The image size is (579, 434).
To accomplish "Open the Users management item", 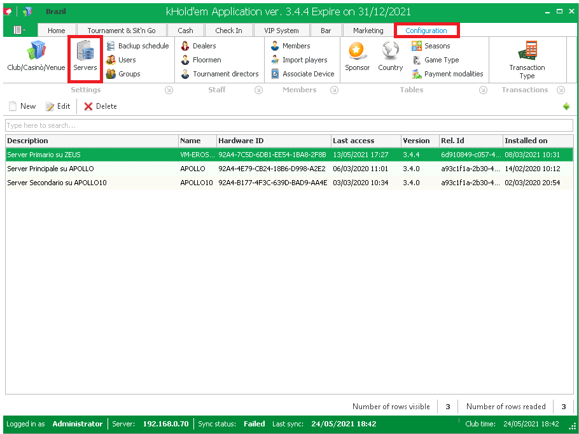I will 121,60.
